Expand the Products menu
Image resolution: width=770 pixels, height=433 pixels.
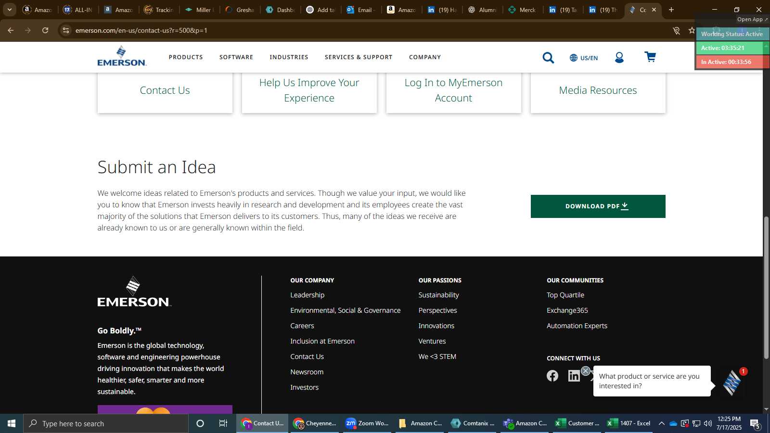pos(186,57)
